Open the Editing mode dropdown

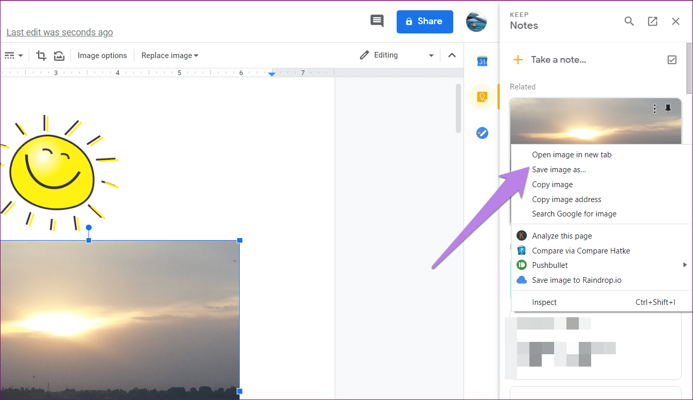(x=396, y=55)
